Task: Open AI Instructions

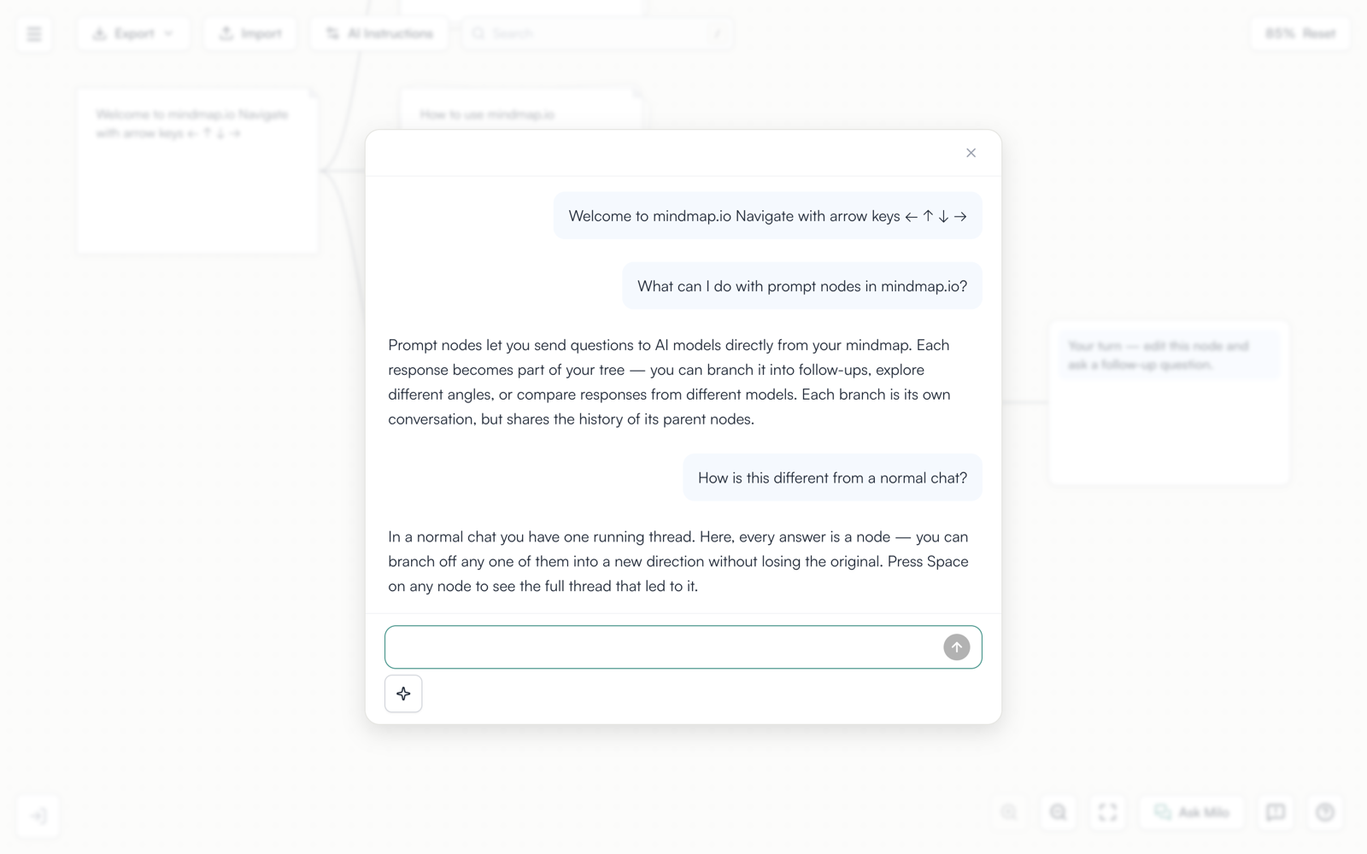Action: pyautogui.click(x=379, y=34)
